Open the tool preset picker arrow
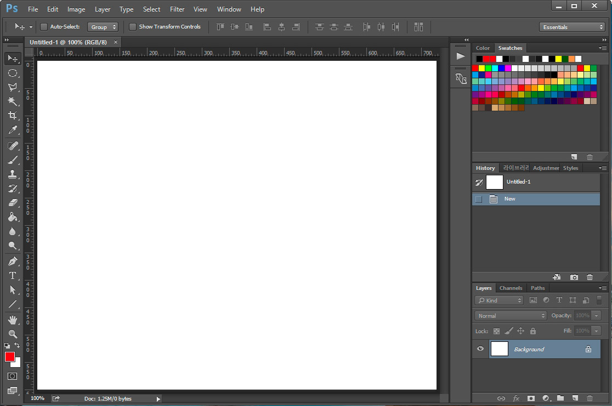Image resolution: width=612 pixels, height=406 pixels. 31,27
